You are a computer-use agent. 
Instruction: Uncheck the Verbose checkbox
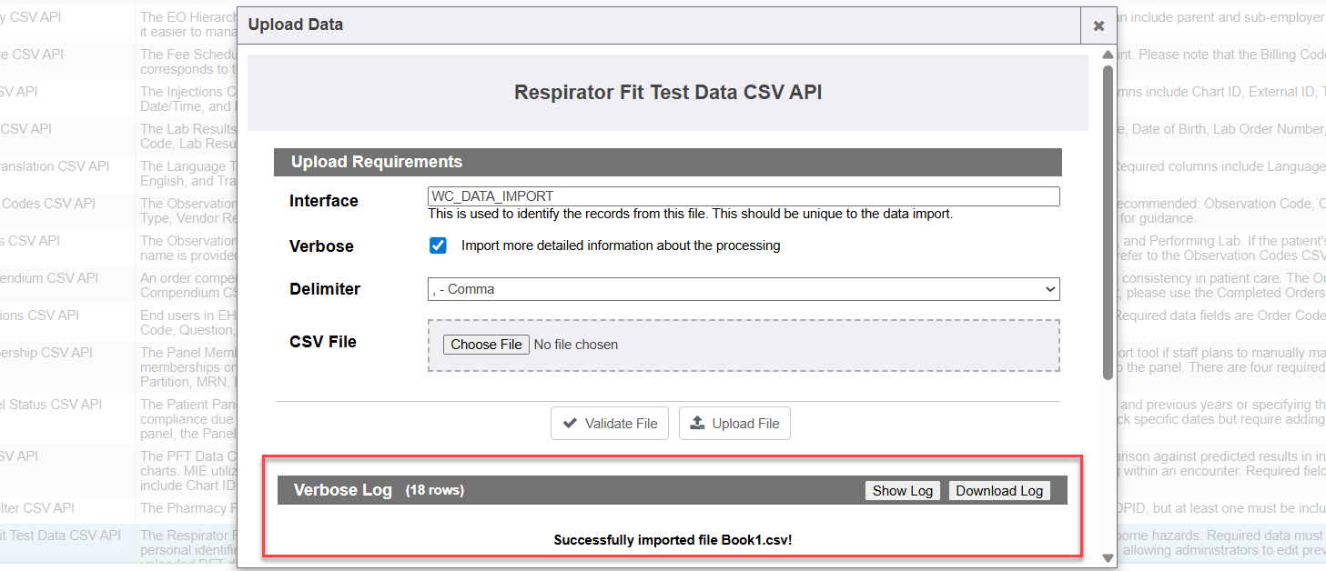(438, 245)
